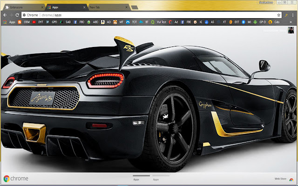The width and height of the screenshot is (298, 186).
Task: Open the IG bookmark
Action: tap(198, 22)
